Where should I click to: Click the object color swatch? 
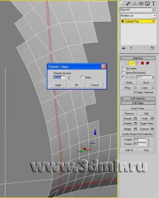point(154,10)
